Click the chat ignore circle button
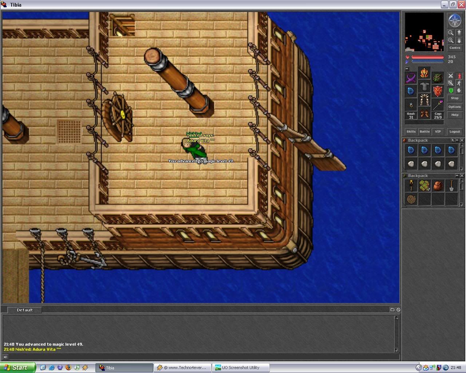 point(398,310)
